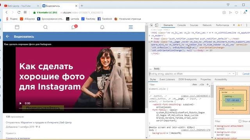Open browser downloads icon
The image size is (250, 140).
click(245, 12)
